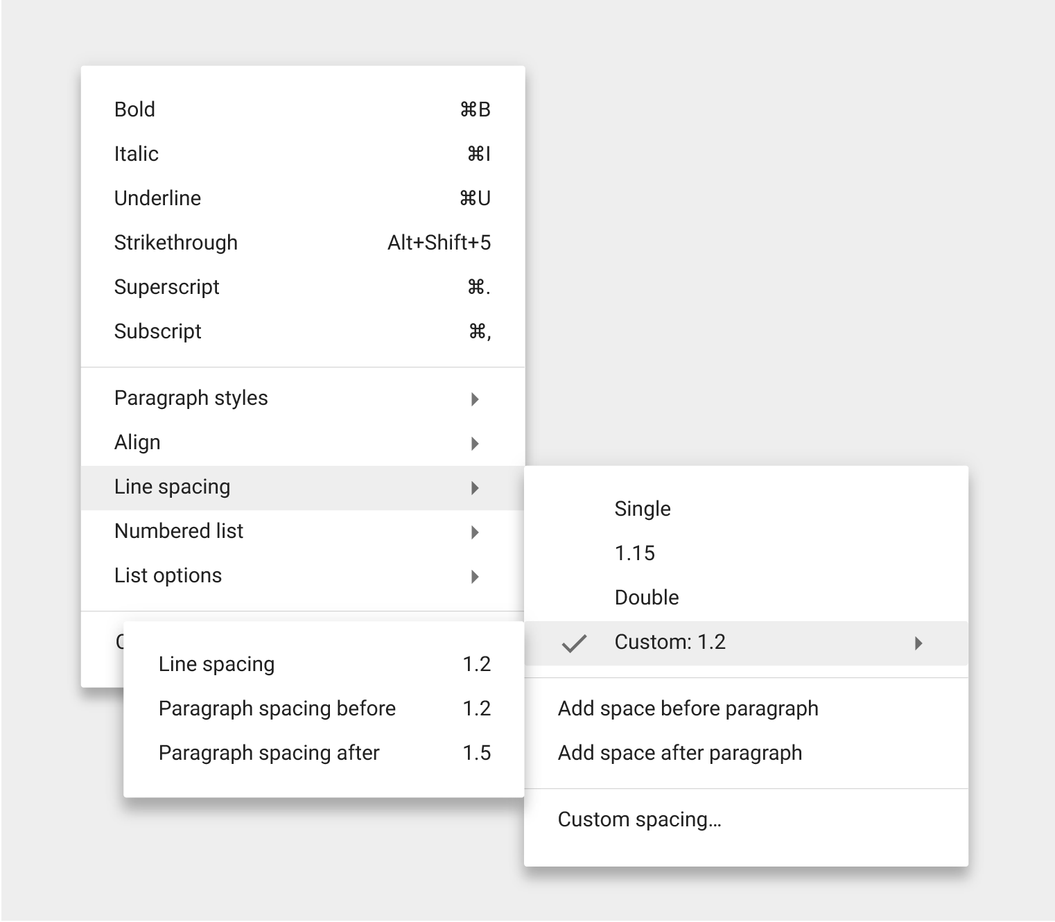
Task: Choose 1.15 line spacing
Action: point(634,553)
